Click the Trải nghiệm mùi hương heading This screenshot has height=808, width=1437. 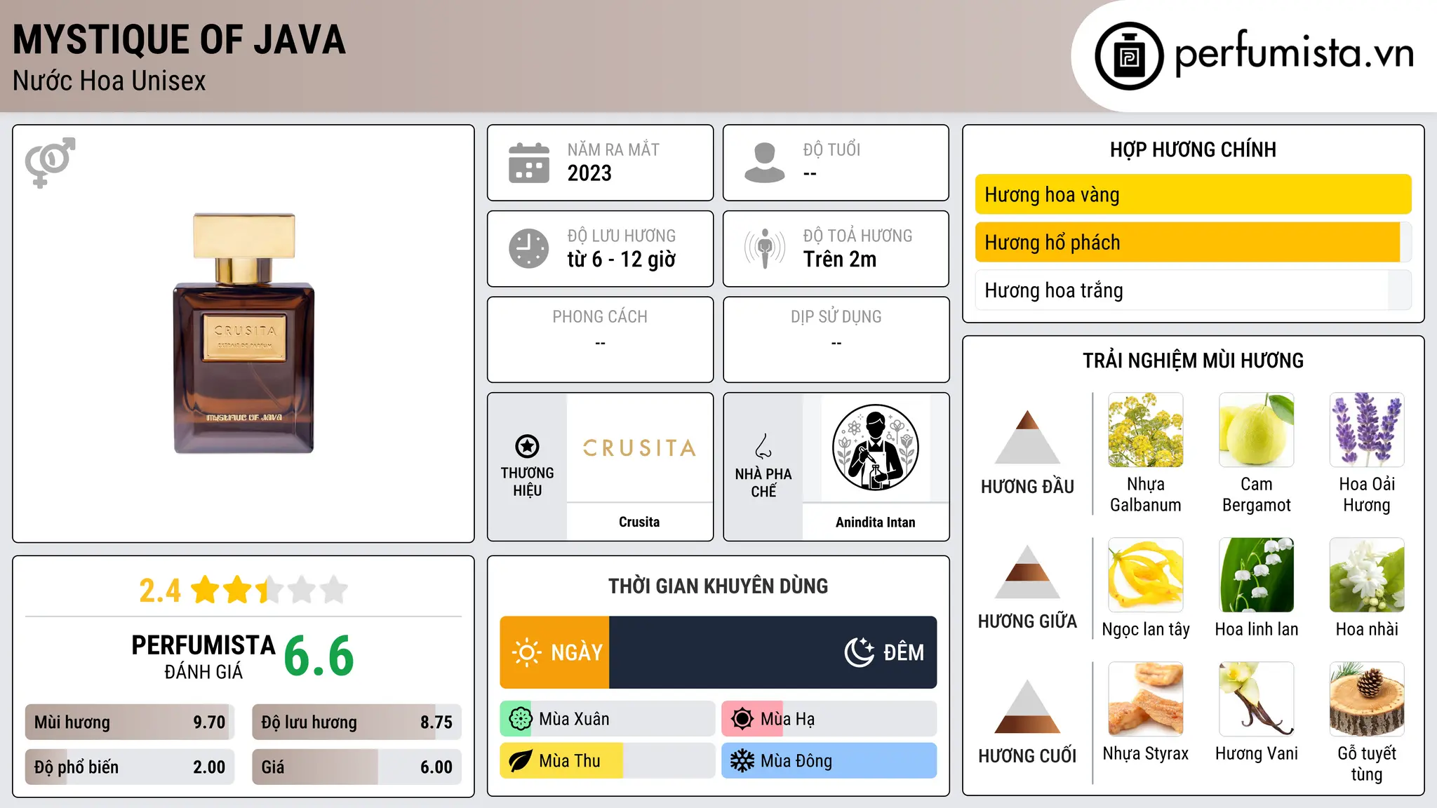[1193, 361]
